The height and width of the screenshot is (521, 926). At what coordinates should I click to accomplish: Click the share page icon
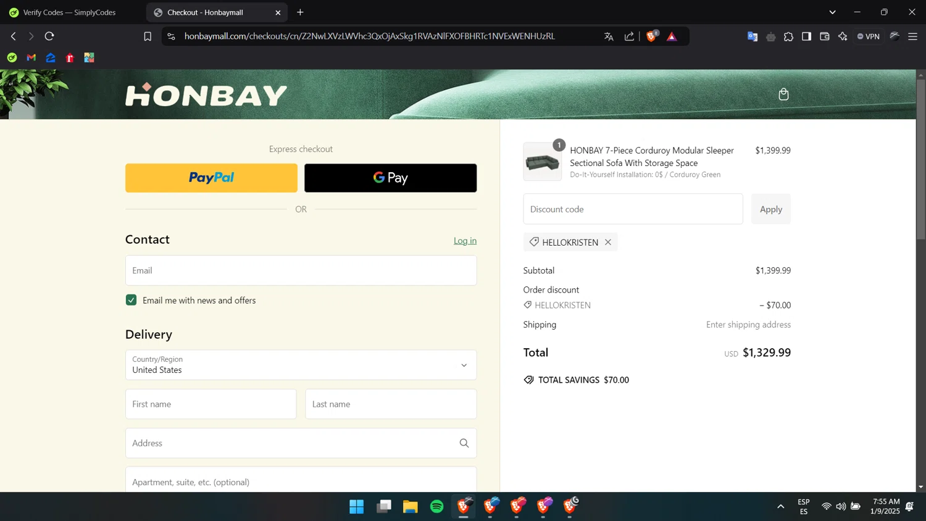click(629, 36)
